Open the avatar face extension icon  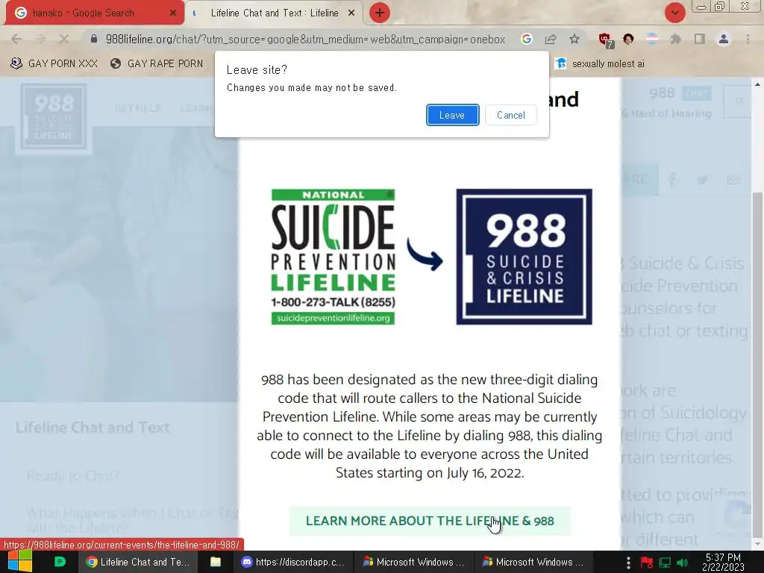click(628, 39)
